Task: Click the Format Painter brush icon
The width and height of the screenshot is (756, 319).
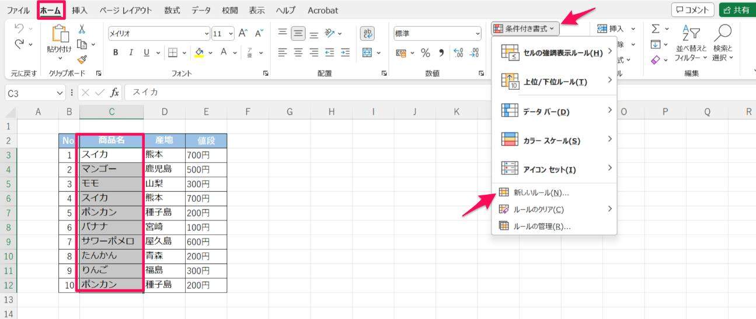Action: pyautogui.click(x=82, y=58)
